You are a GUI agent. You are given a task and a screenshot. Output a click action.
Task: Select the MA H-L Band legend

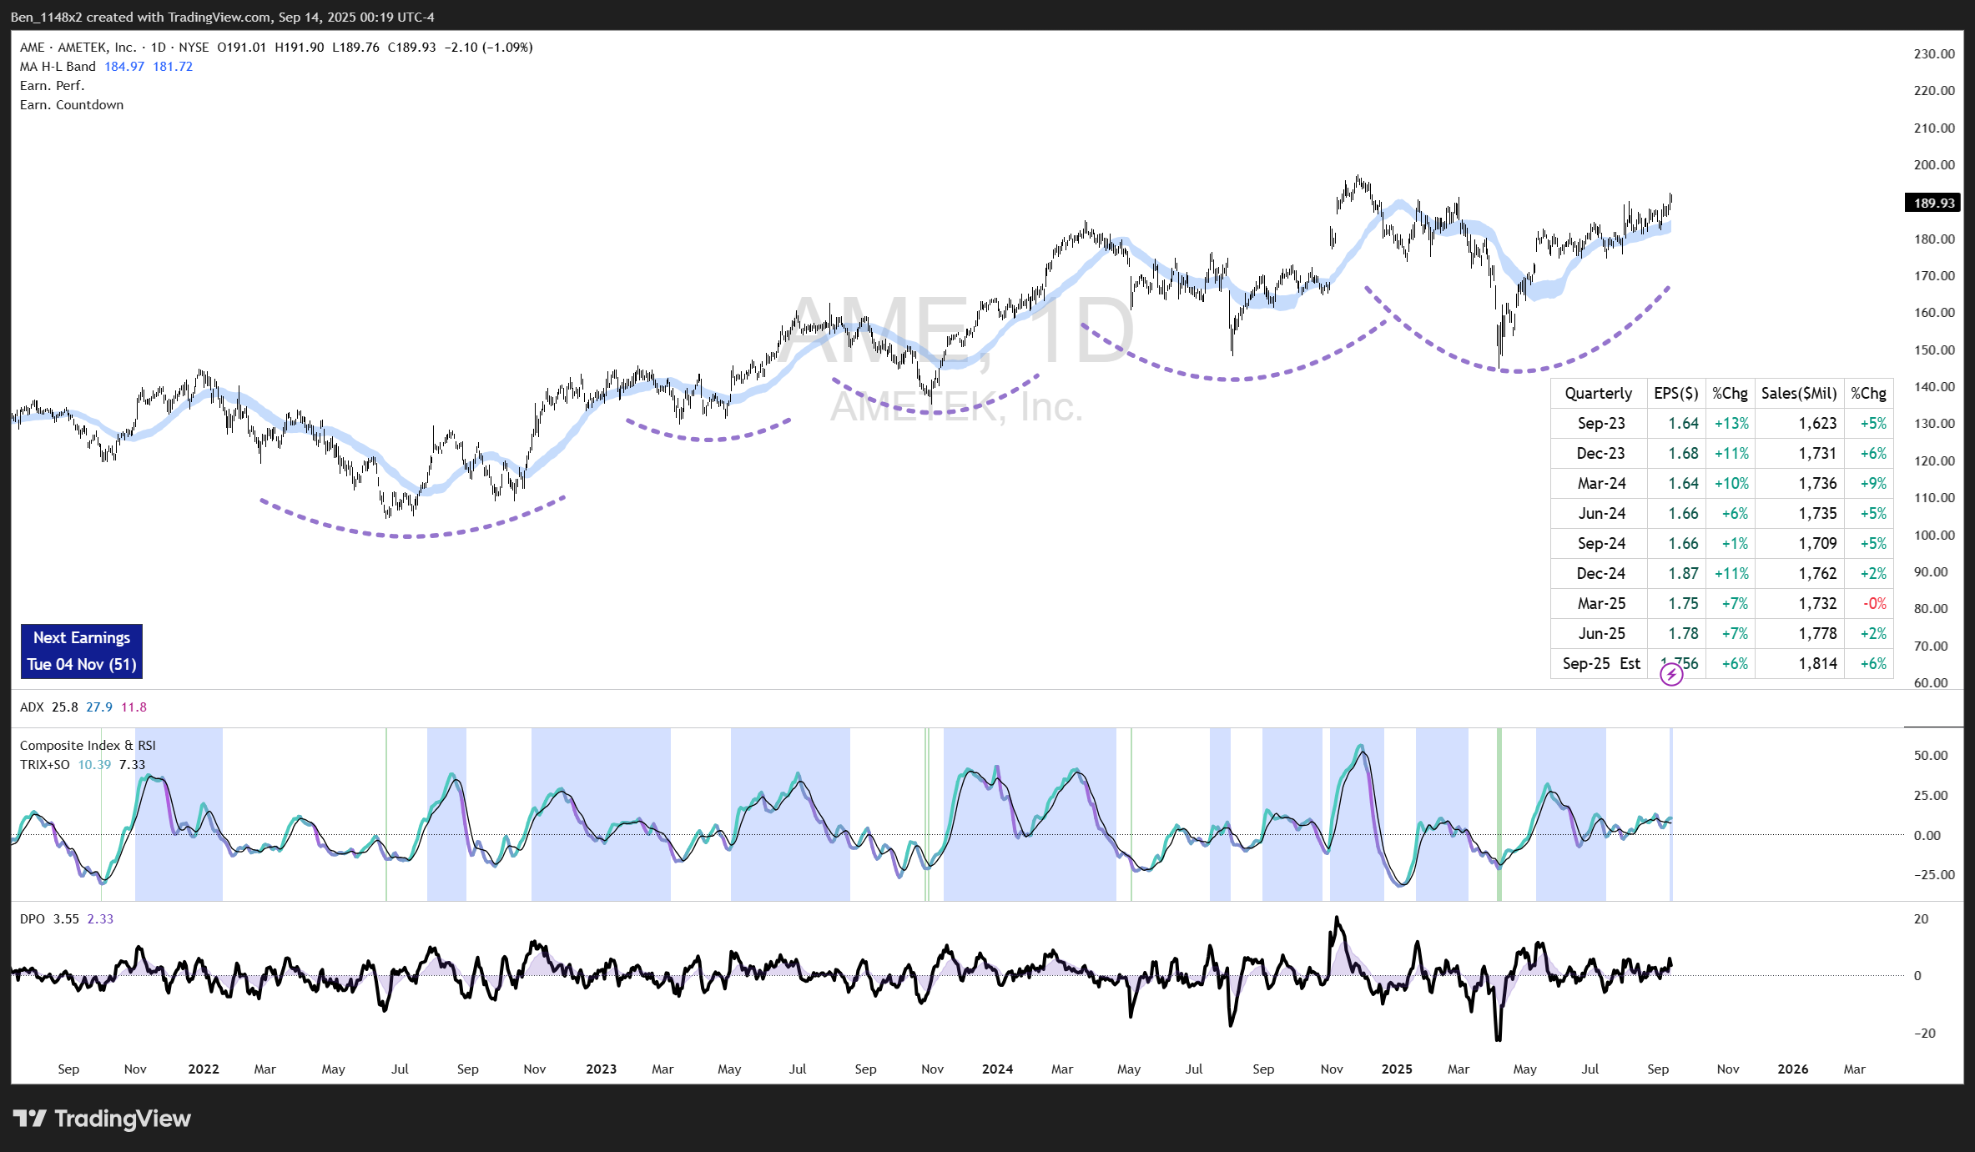click(x=58, y=67)
